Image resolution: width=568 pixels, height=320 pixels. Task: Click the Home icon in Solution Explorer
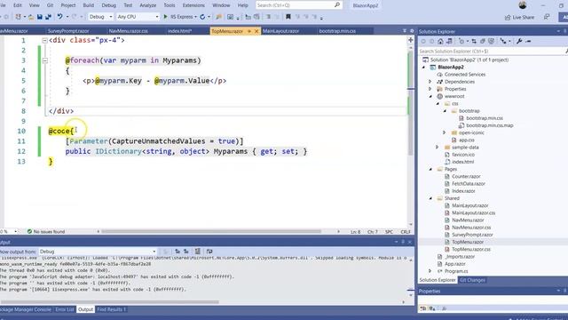[440, 42]
